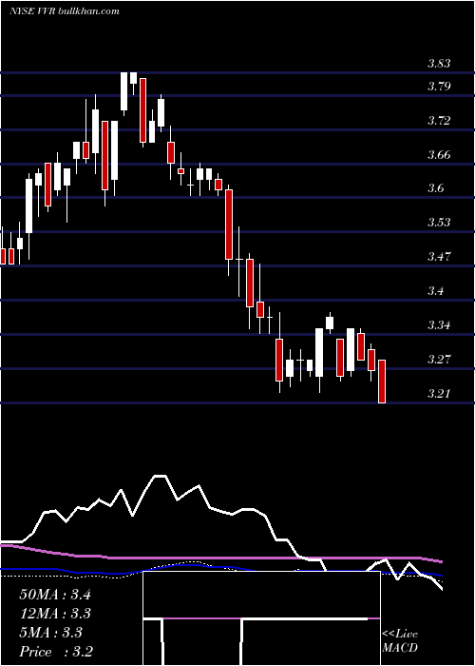This screenshot has width=475, height=666.
Task: Click the 12MA : 3.3 indicator text
Action: click(x=55, y=614)
